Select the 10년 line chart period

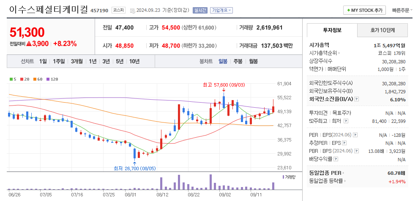pos(134,62)
